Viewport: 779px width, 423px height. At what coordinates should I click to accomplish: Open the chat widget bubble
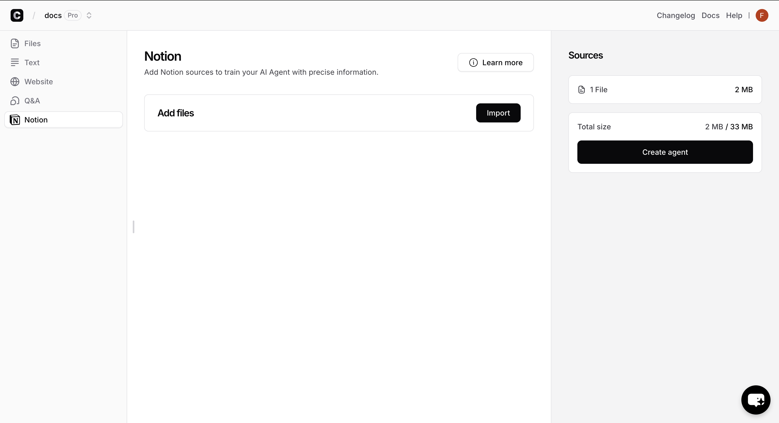pyautogui.click(x=756, y=400)
